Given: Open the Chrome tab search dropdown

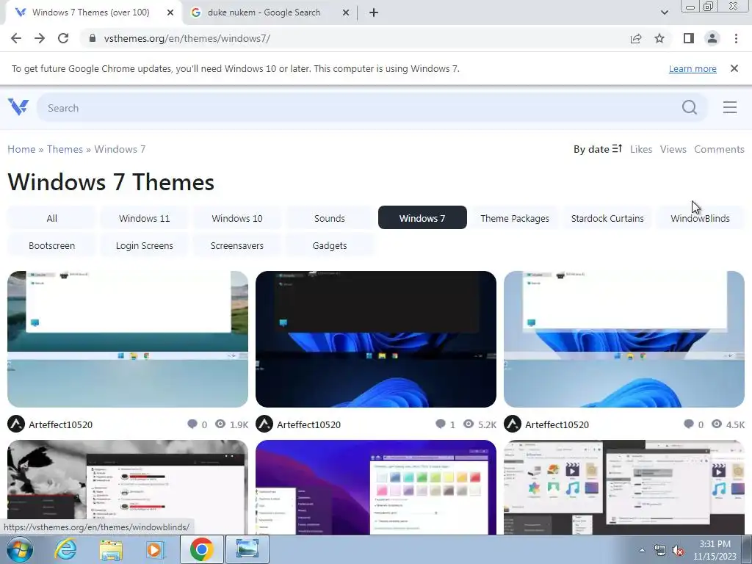Looking at the screenshot, I should coord(664,12).
